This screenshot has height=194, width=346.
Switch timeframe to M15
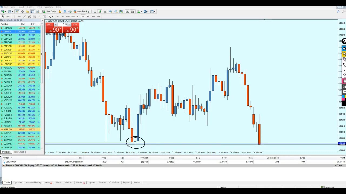[68, 16]
